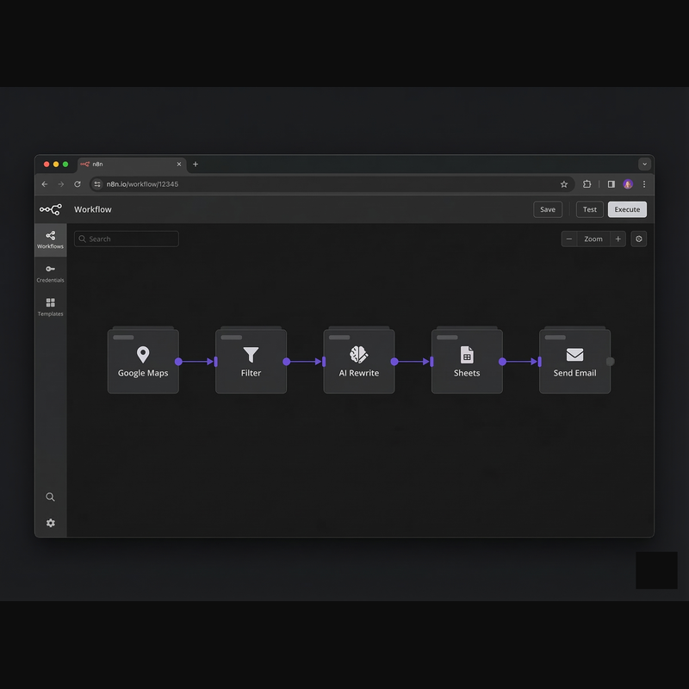
Task: Run a Test of the workflow
Action: tap(589, 209)
